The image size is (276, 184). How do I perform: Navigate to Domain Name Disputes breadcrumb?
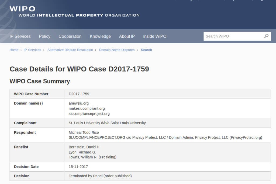pyautogui.click(x=117, y=50)
